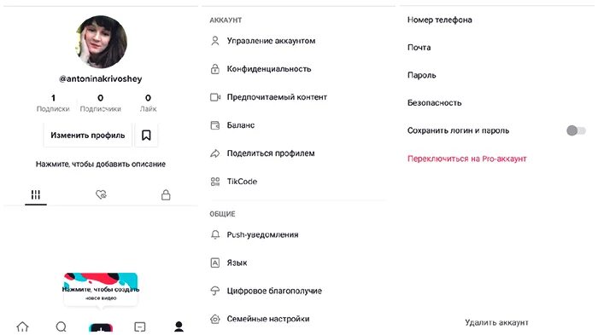The width and height of the screenshot is (598, 335).
Task: Open the Home feed icon in bottom bar
Action: click(22, 326)
